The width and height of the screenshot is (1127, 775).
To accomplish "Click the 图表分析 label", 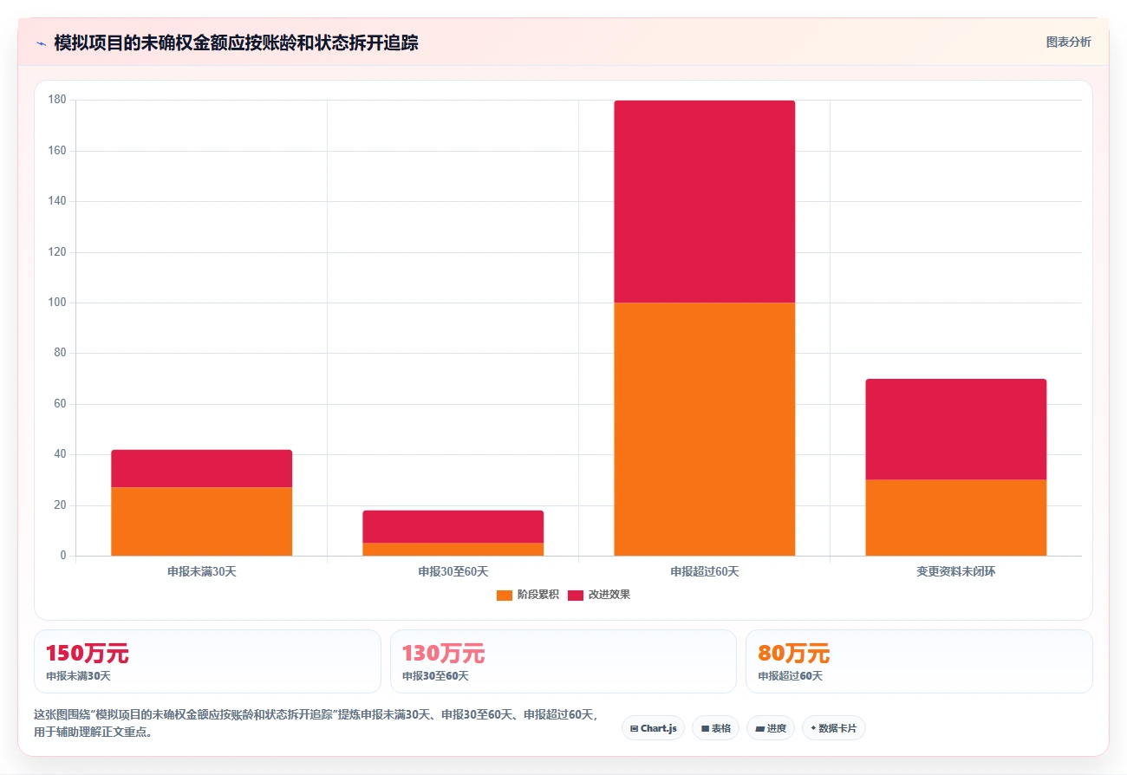I will click(x=1068, y=42).
